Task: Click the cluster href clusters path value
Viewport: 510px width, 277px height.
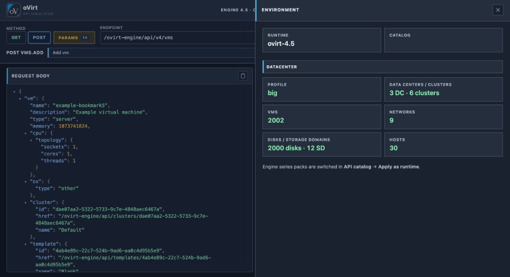Action: [x=122, y=220]
